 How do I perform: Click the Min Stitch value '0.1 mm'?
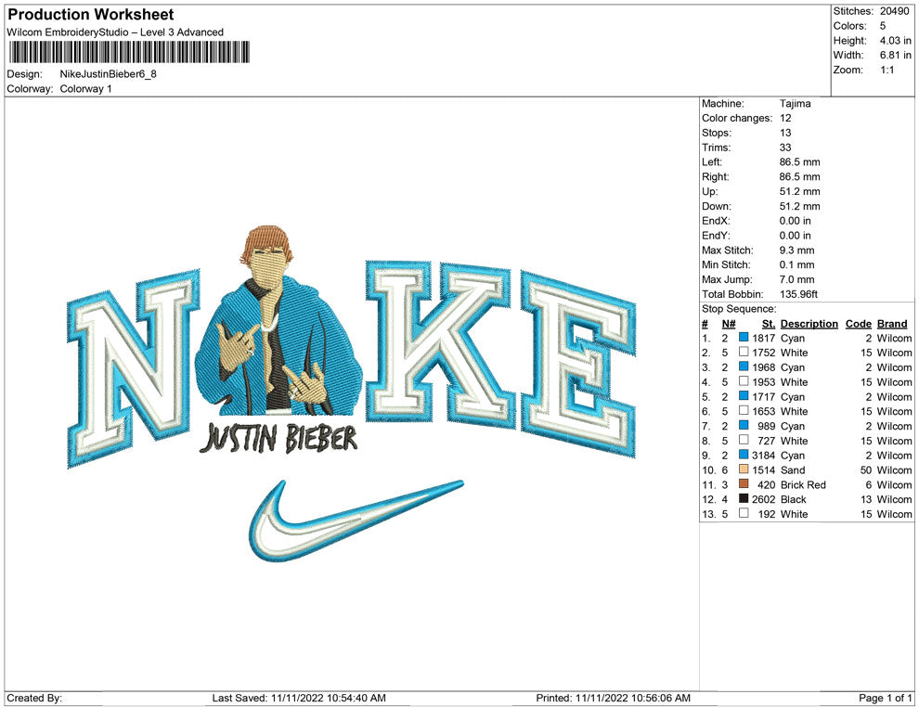pyautogui.click(x=797, y=264)
